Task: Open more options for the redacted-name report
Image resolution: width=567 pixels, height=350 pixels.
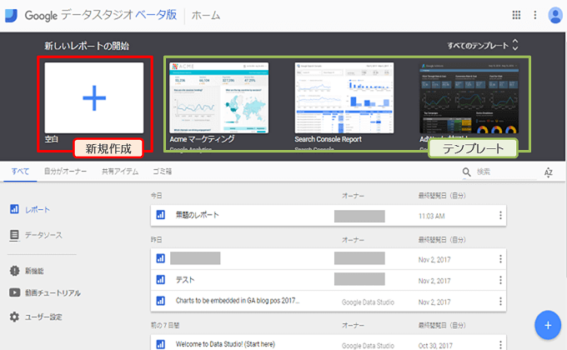Action: (500, 259)
